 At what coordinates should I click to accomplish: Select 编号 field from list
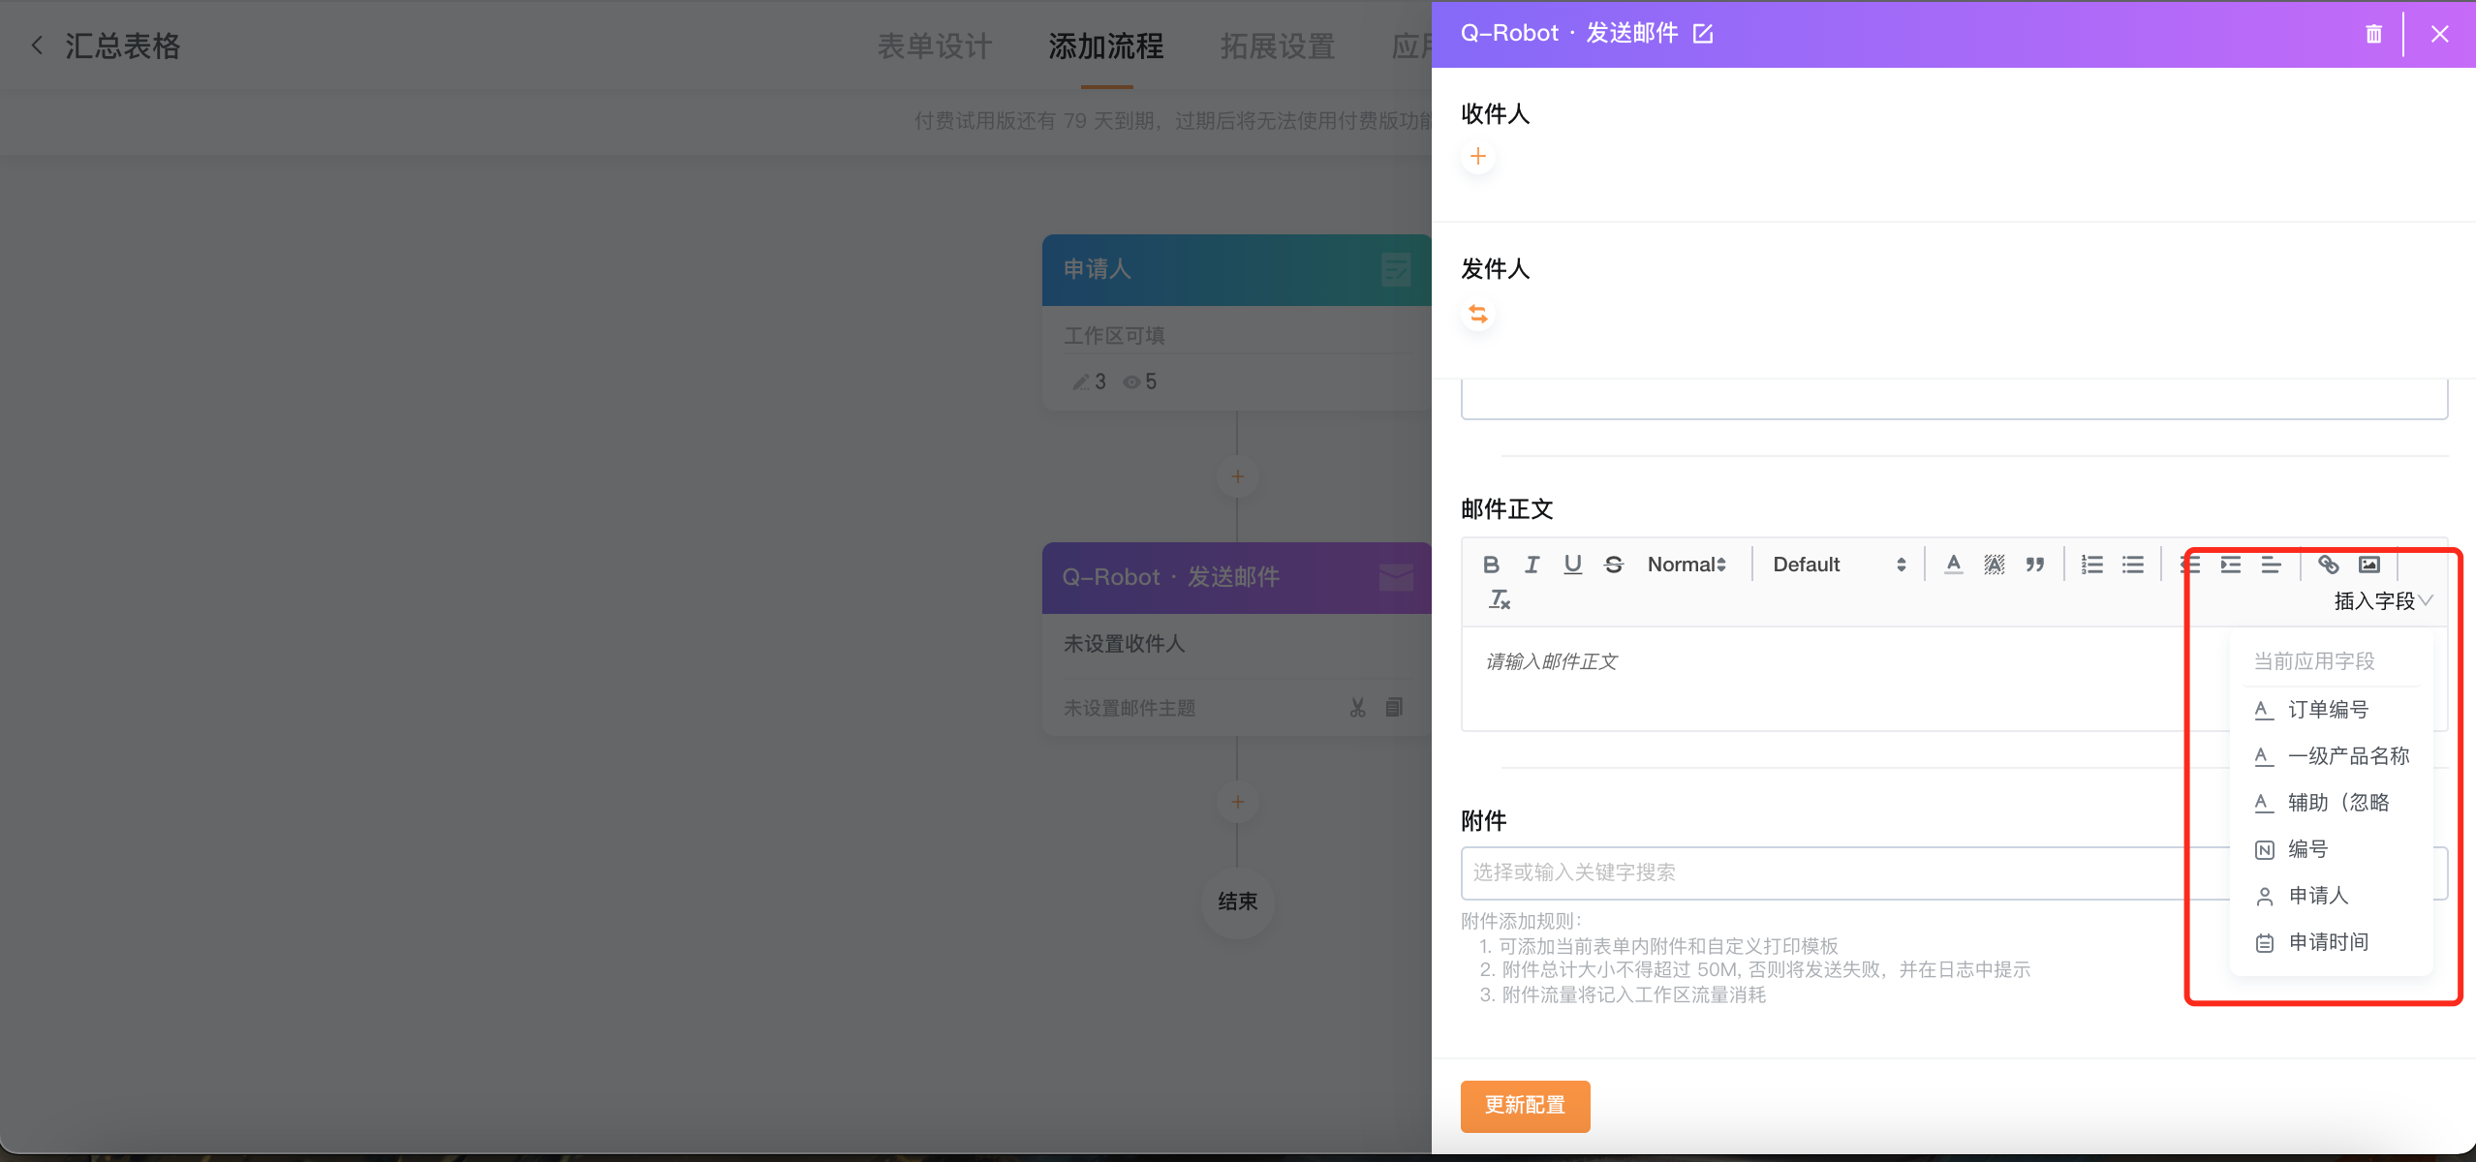pyautogui.click(x=2331, y=849)
